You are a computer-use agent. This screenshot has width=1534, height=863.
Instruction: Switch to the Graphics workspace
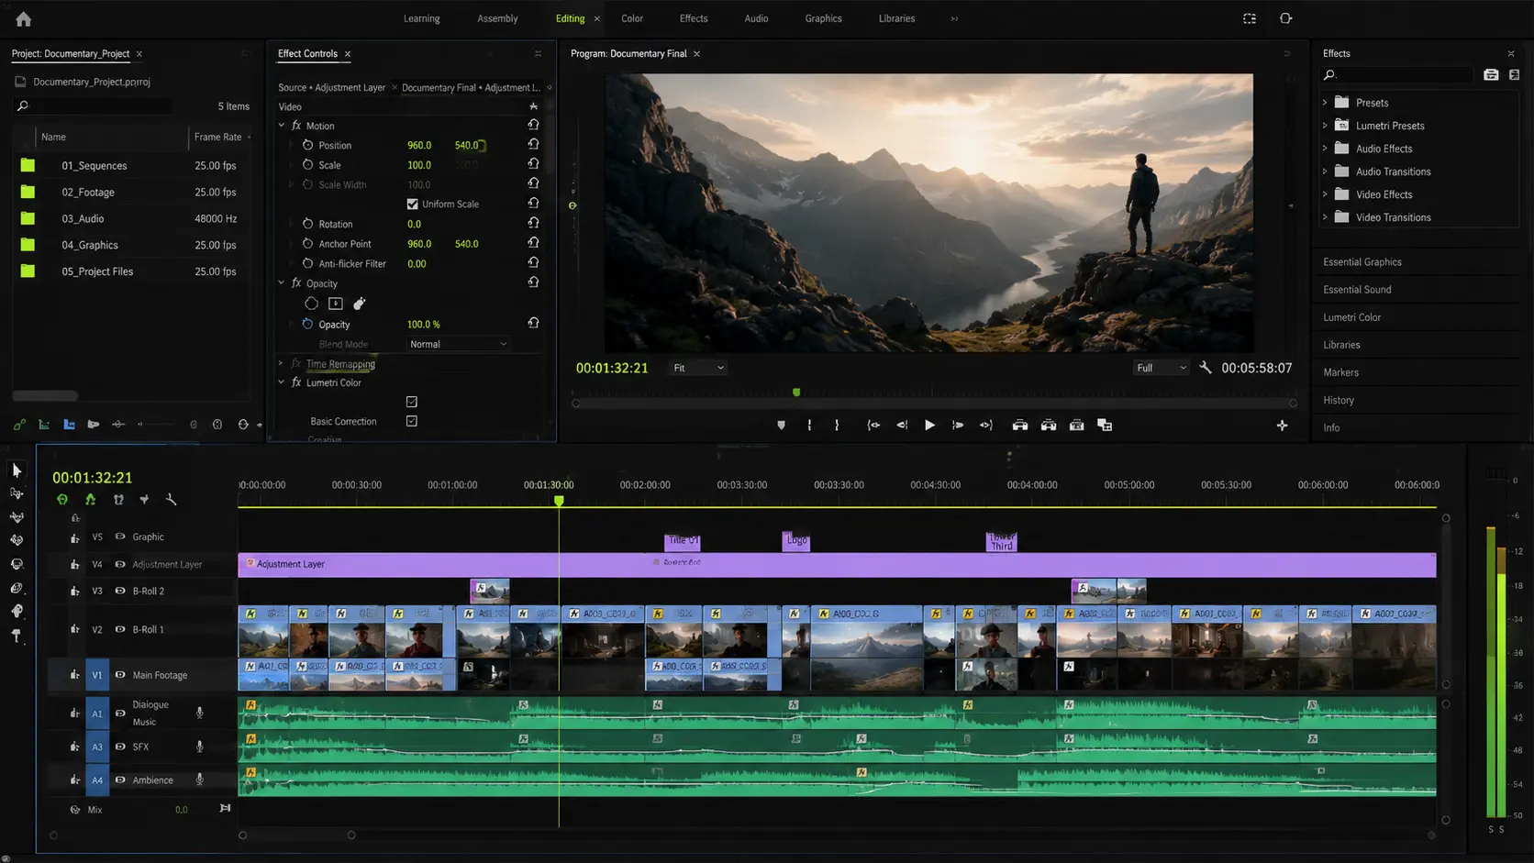(x=823, y=18)
